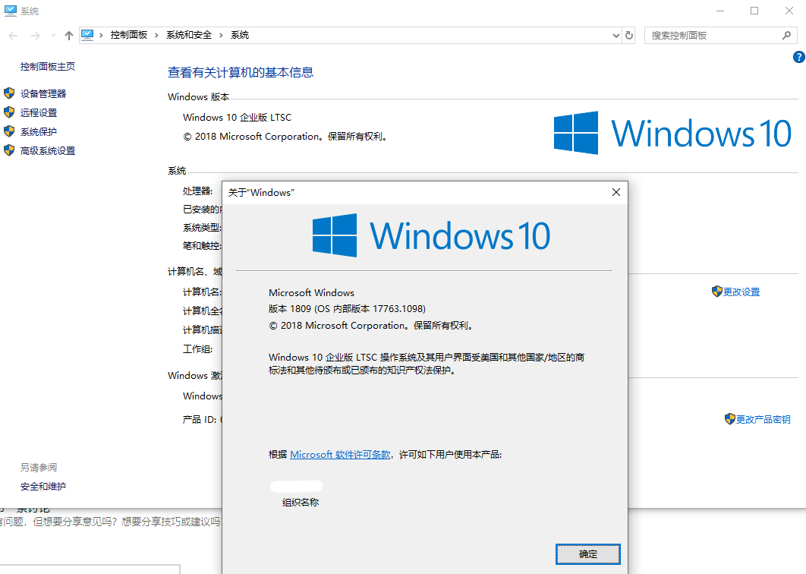Click the blue help question mark icon
Screen dimensions: 806x574
[x=799, y=57]
